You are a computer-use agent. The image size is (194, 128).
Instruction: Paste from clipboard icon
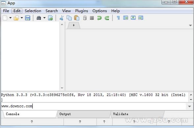point(77,18)
